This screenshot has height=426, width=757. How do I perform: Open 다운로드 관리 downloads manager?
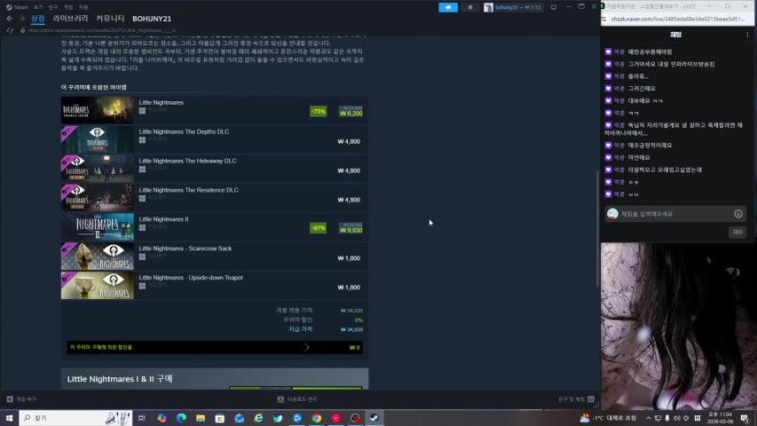(x=297, y=399)
